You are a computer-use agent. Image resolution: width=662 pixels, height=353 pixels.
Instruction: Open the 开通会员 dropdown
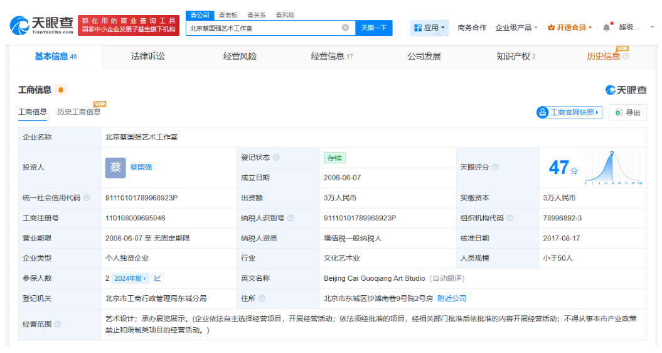pyautogui.click(x=570, y=28)
